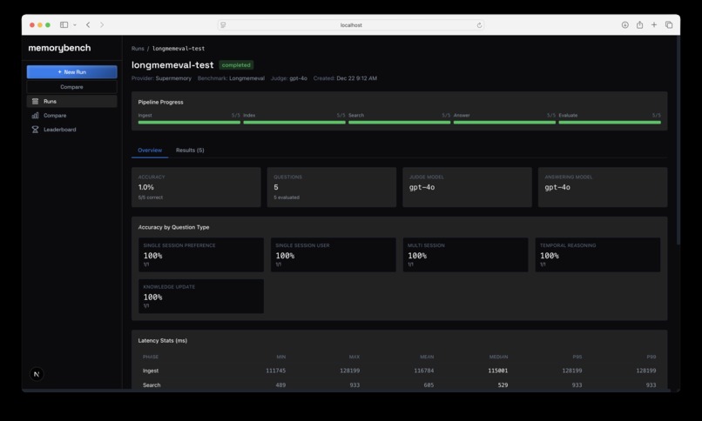Click the Judge Model gpt-4o card
Screen dimensions: 702x421
click(x=468, y=187)
